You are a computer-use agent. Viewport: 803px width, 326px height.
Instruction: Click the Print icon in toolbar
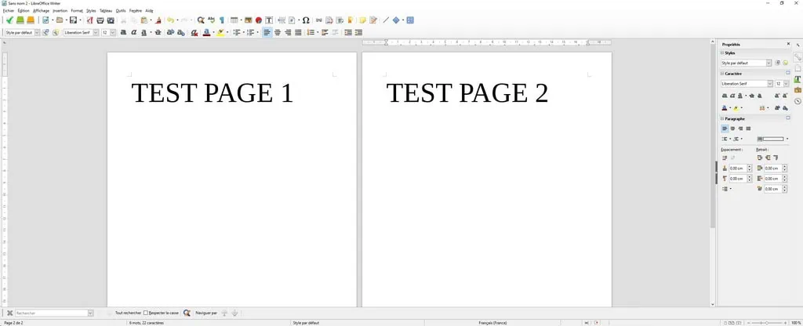coord(100,20)
